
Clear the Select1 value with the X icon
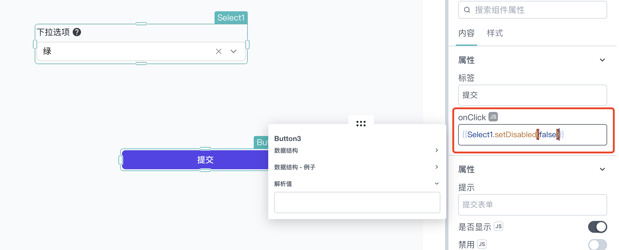point(219,51)
